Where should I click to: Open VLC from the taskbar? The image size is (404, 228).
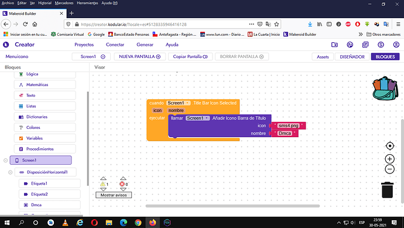coord(66,223)
